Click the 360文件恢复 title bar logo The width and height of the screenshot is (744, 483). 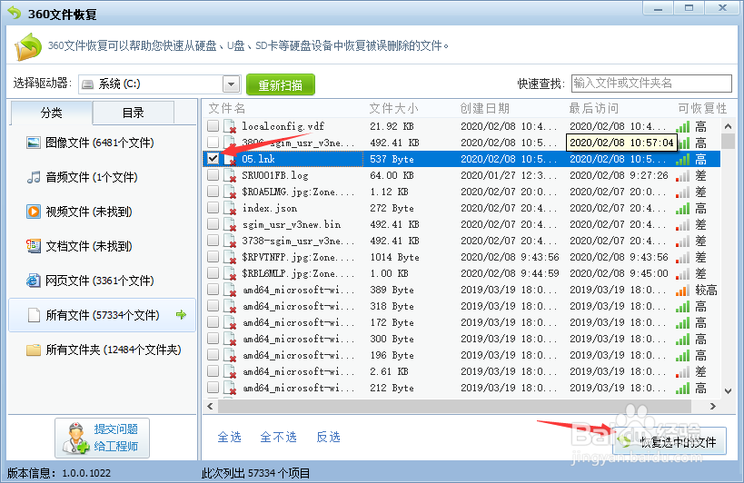point(15,14)
